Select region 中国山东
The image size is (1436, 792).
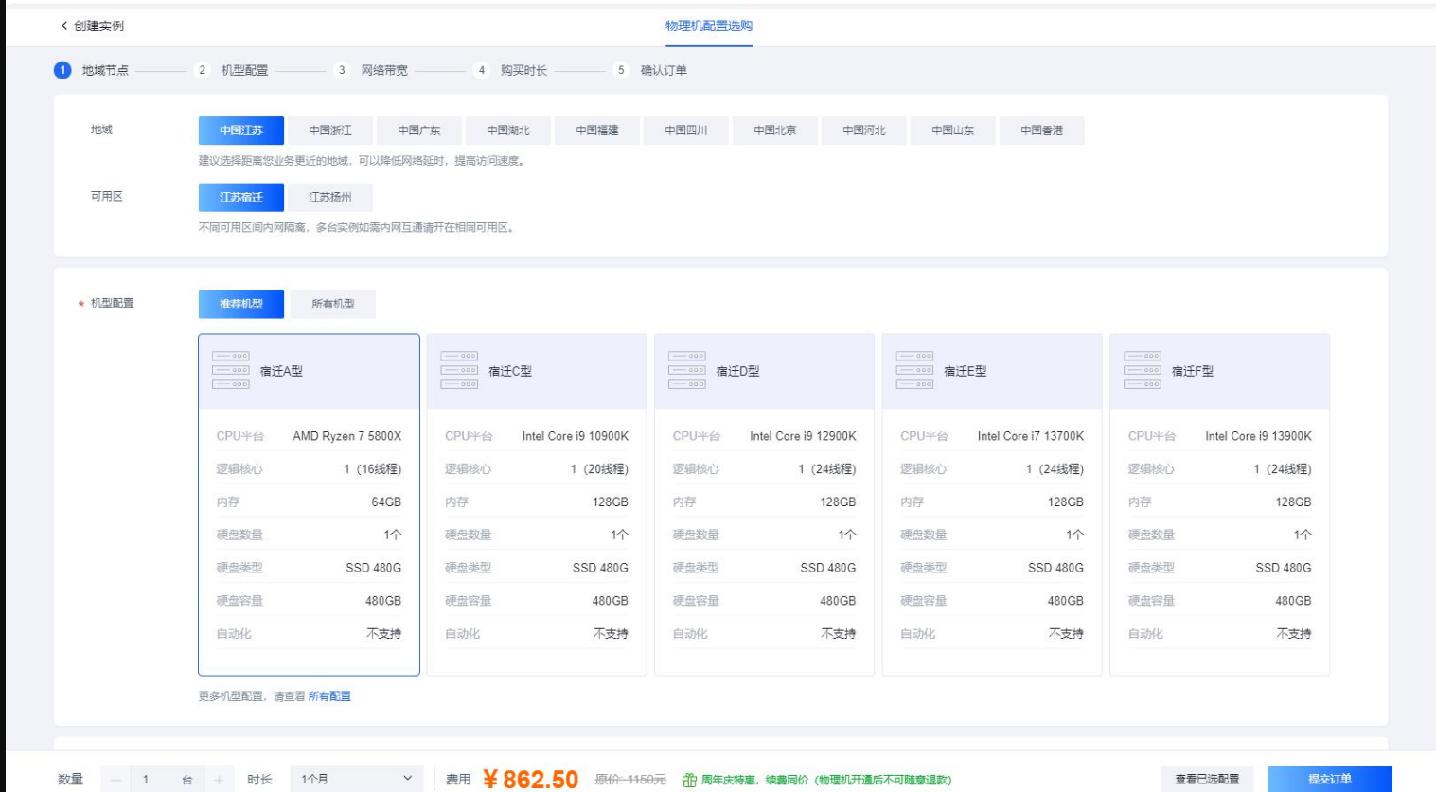point(953,131)
